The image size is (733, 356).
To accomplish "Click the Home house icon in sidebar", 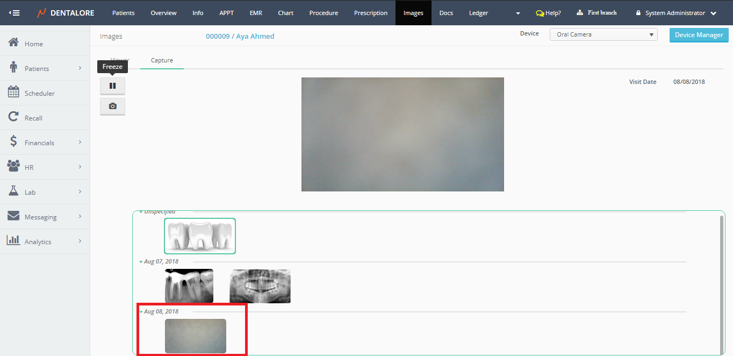I will [x=13, y=43].
